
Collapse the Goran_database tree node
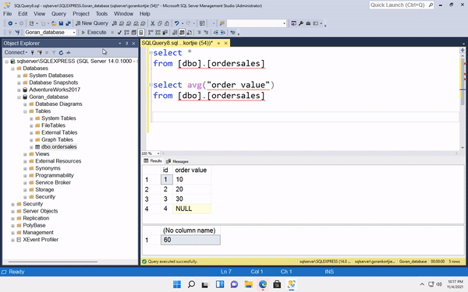[x=19, y=97]
